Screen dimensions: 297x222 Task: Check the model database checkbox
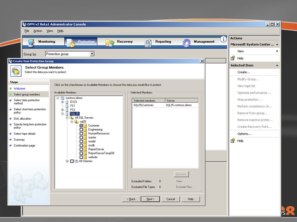click(x=81, y=142)
